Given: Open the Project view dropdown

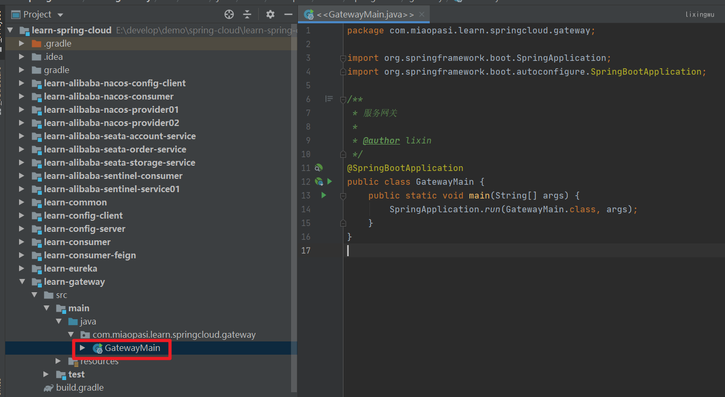Looking at the screenshot, I should pyautogui.click(x=60, y=15).
